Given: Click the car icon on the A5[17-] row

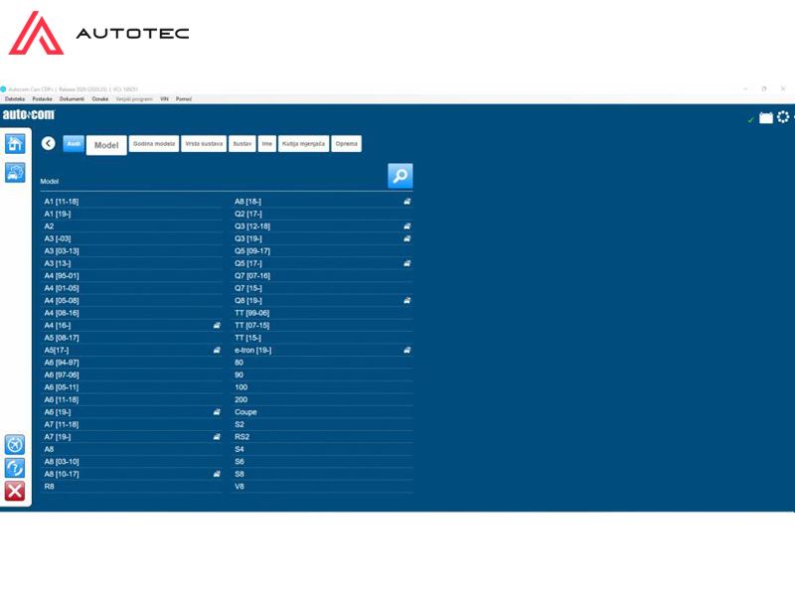Looking at the screenshot, I should pyautogui.click(x=217, y=351).
